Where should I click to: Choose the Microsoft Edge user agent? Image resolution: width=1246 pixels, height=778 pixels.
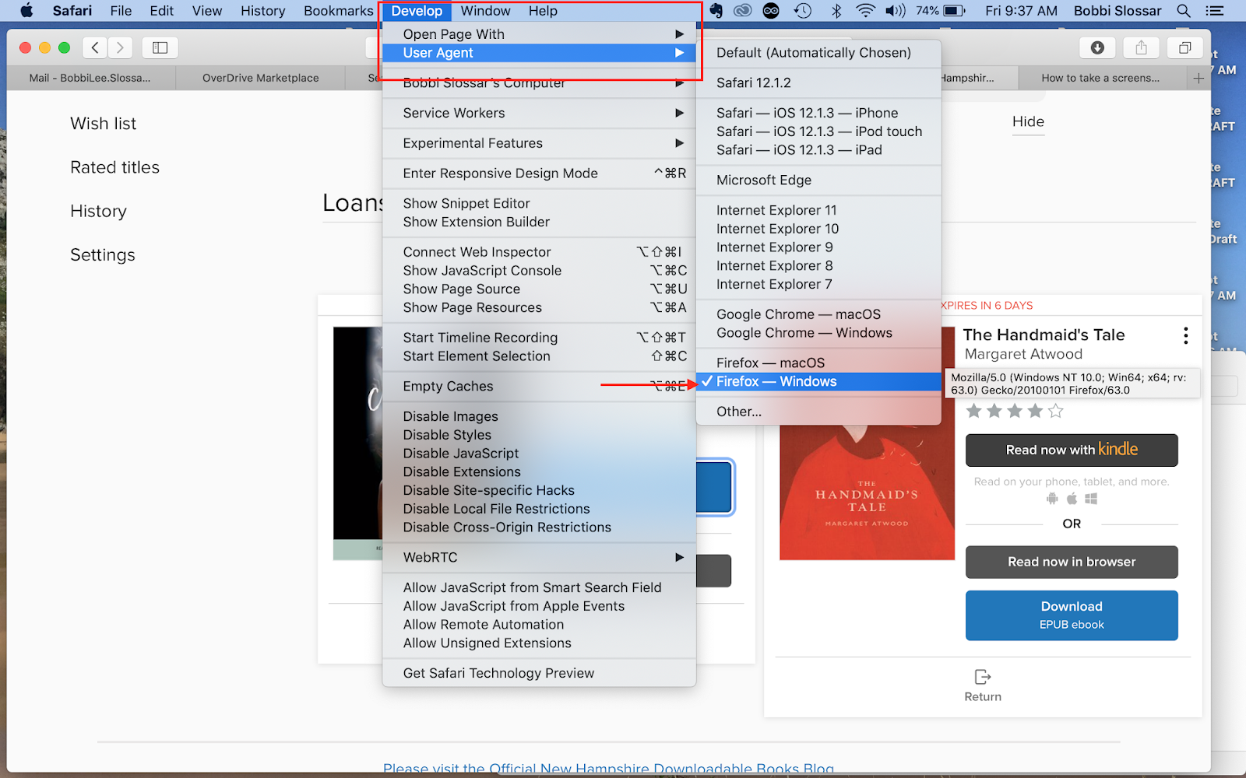tap(818, 180)
